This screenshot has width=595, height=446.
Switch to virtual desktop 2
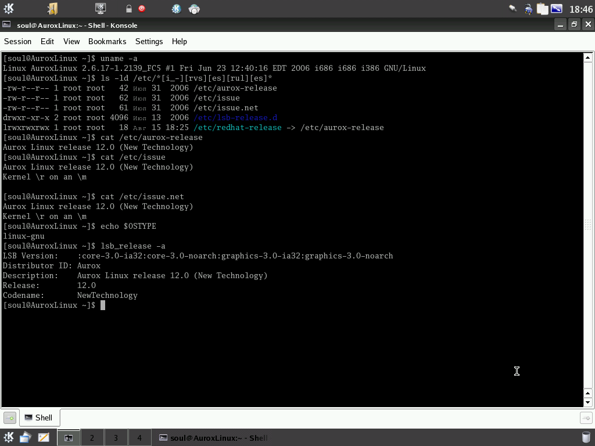[x=92, y=438]
